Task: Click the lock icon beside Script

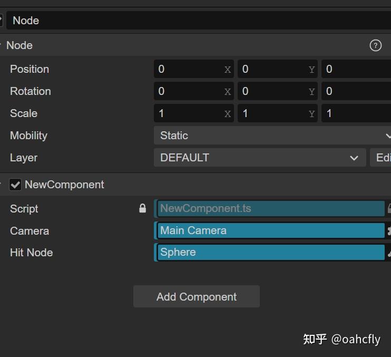Action: click(x=142, y=208)
